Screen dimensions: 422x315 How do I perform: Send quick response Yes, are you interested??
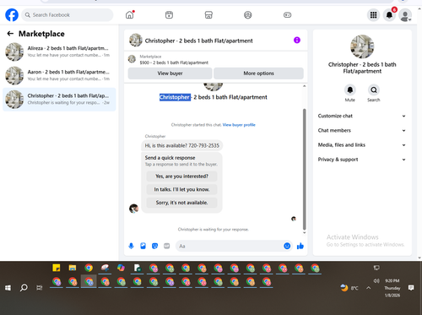[x=181, y=177]
